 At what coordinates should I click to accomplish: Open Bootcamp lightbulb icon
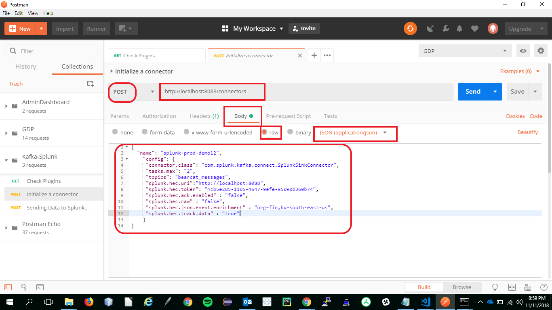click(x=495, y=287)
